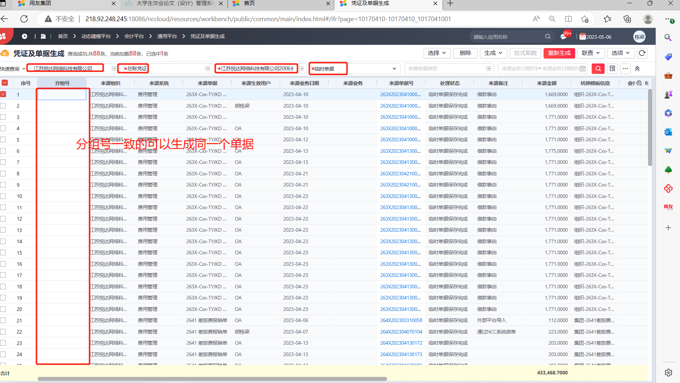Open the Edge sidebar Microsoft 365 icon
The height and width of the screenshot is (383, 680).
tap(668, 113)
